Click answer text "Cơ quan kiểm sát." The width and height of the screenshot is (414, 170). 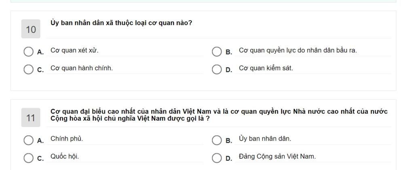click(266, 68)
